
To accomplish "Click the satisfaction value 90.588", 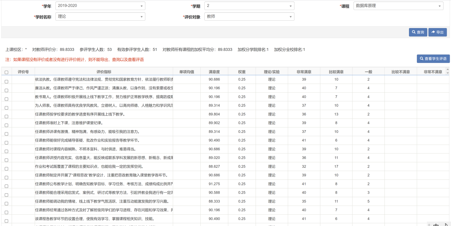I will [x=214, y=193].
